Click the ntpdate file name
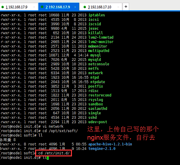The height and width of the screenshot is (165, 180). [x=98, y=82]
